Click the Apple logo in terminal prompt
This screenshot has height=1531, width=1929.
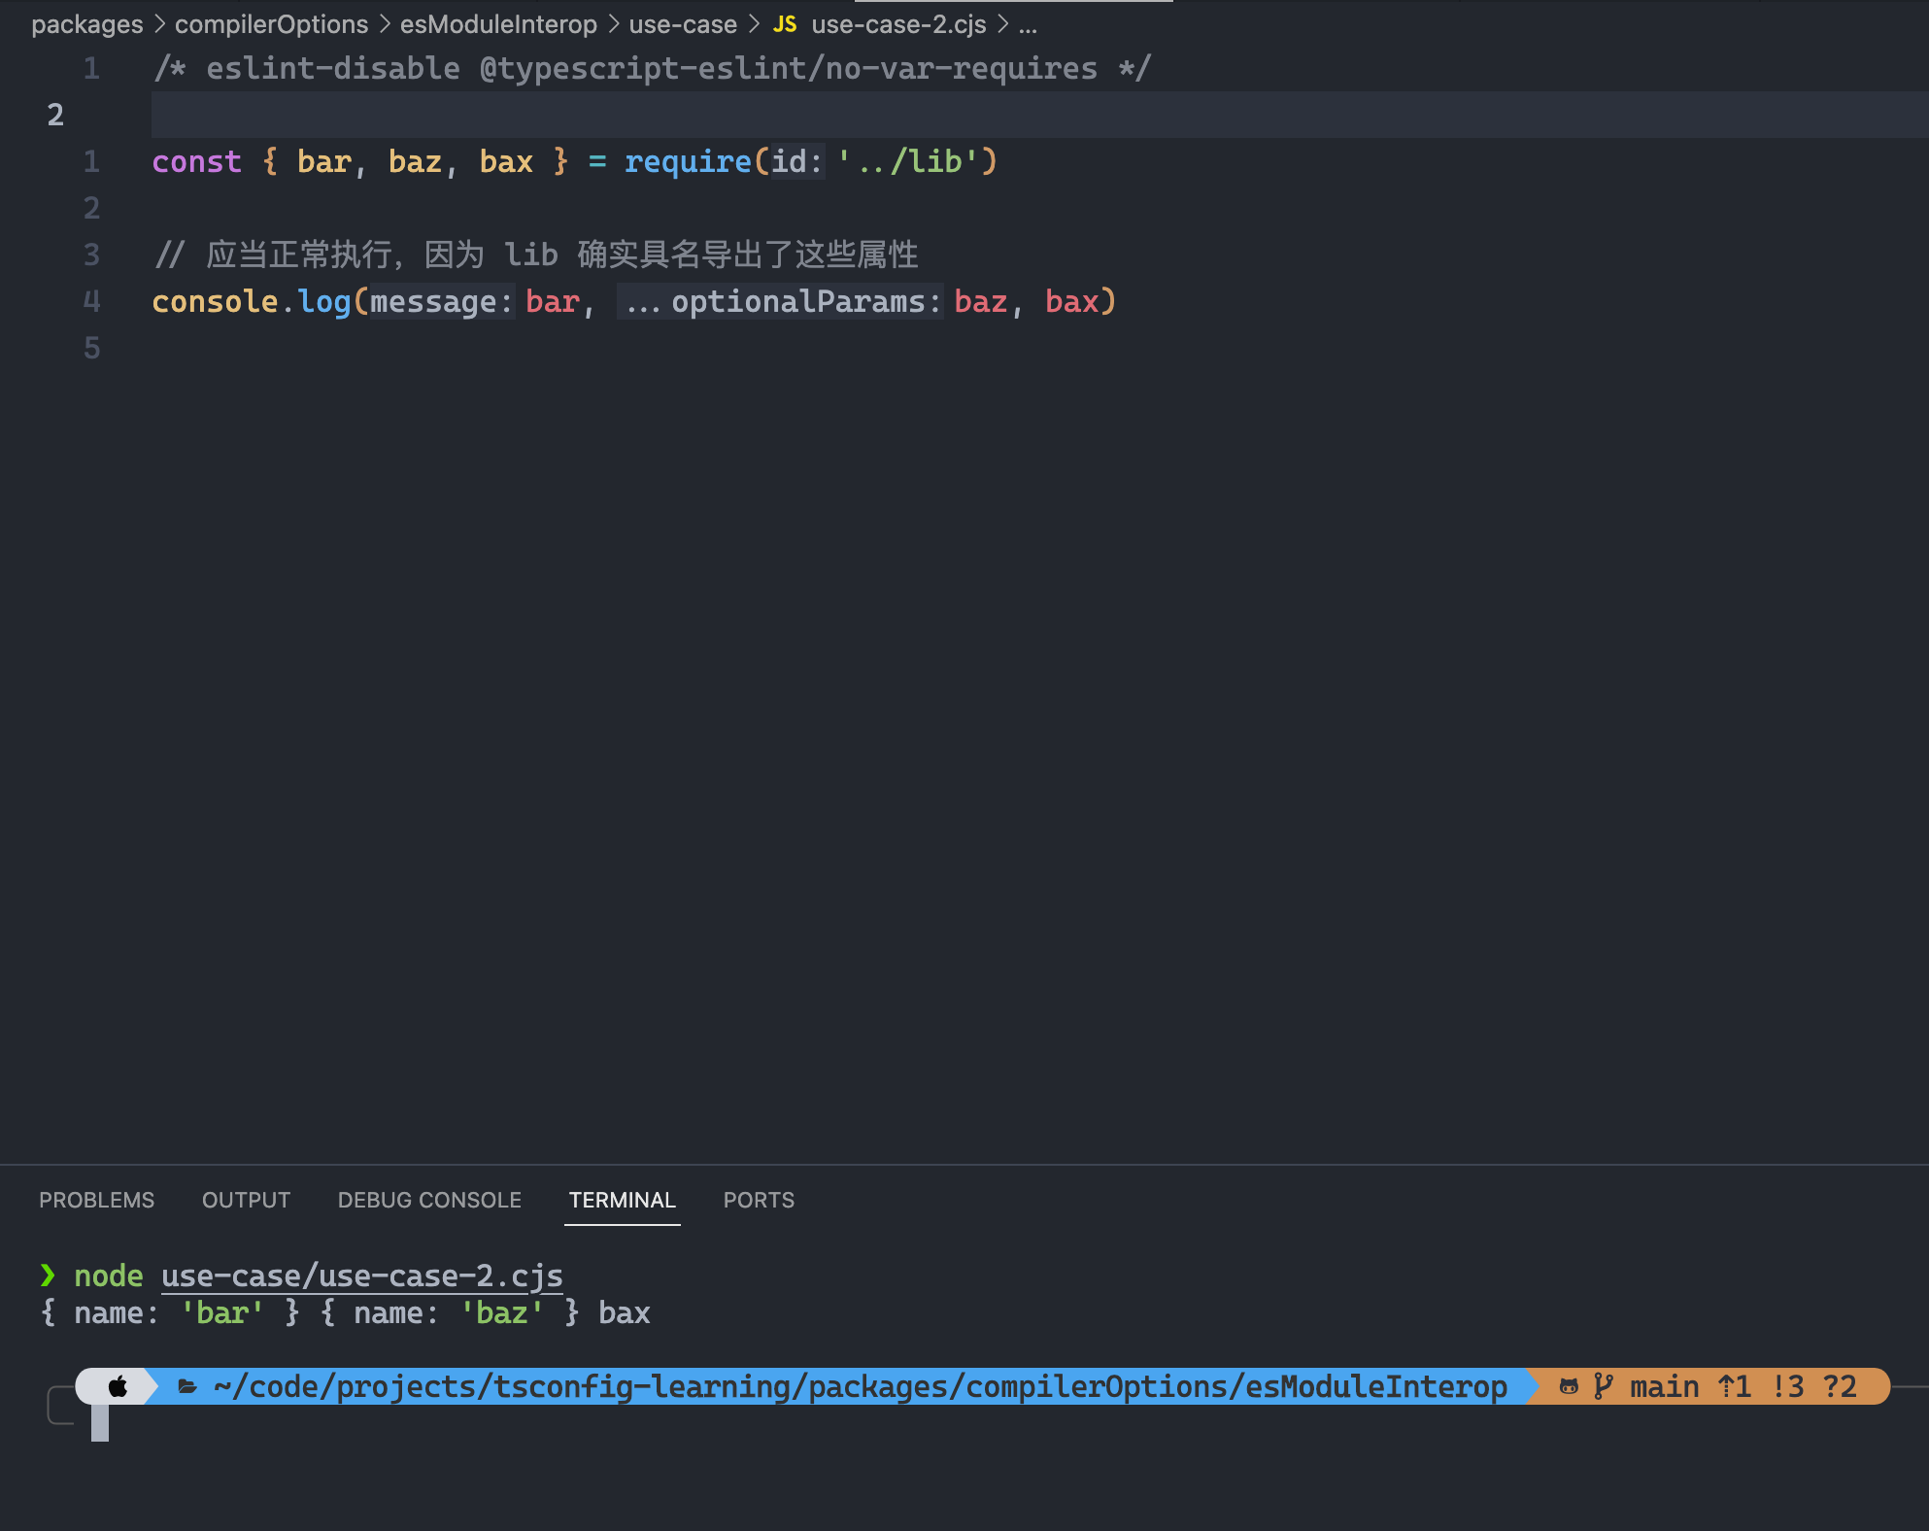pyautogui.click(x=118, y=1386)
